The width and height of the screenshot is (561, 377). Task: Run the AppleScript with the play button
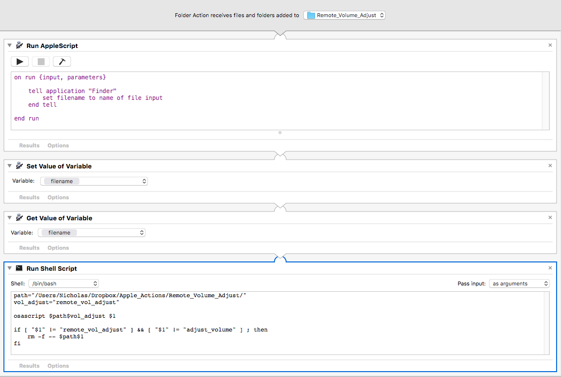tap(20, 61)
